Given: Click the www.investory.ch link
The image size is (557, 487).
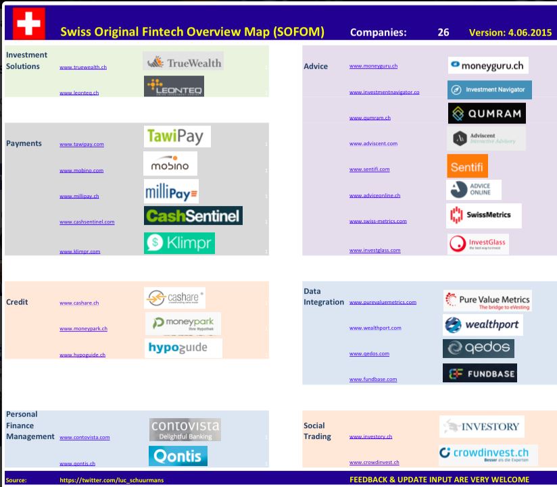Looking at the screenshot, I should click(x=371, y=436).
